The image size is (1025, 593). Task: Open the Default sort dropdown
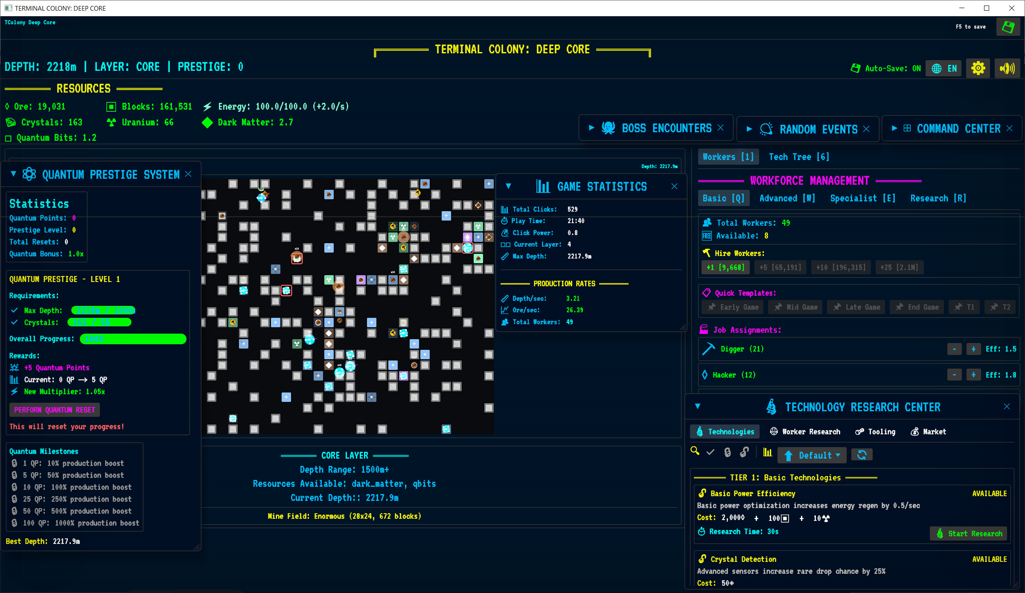coord(812,455)
